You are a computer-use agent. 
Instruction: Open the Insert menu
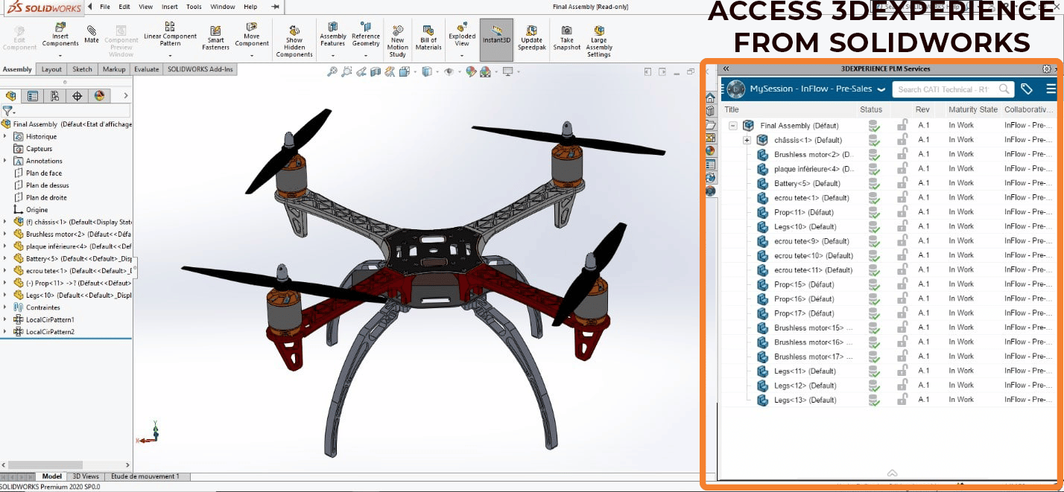coord(169,6)
